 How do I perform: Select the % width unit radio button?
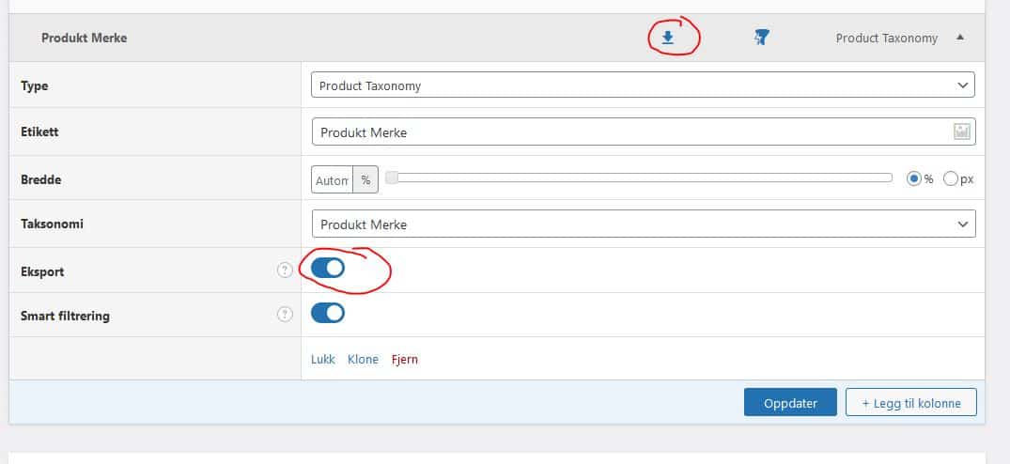coord(914,178)
